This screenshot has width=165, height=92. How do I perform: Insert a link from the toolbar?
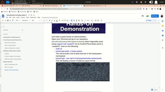(63, 20)
